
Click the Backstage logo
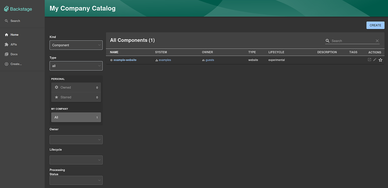click(x=18, y=9)
